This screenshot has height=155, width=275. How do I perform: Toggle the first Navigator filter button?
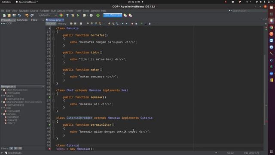[11, 149]
